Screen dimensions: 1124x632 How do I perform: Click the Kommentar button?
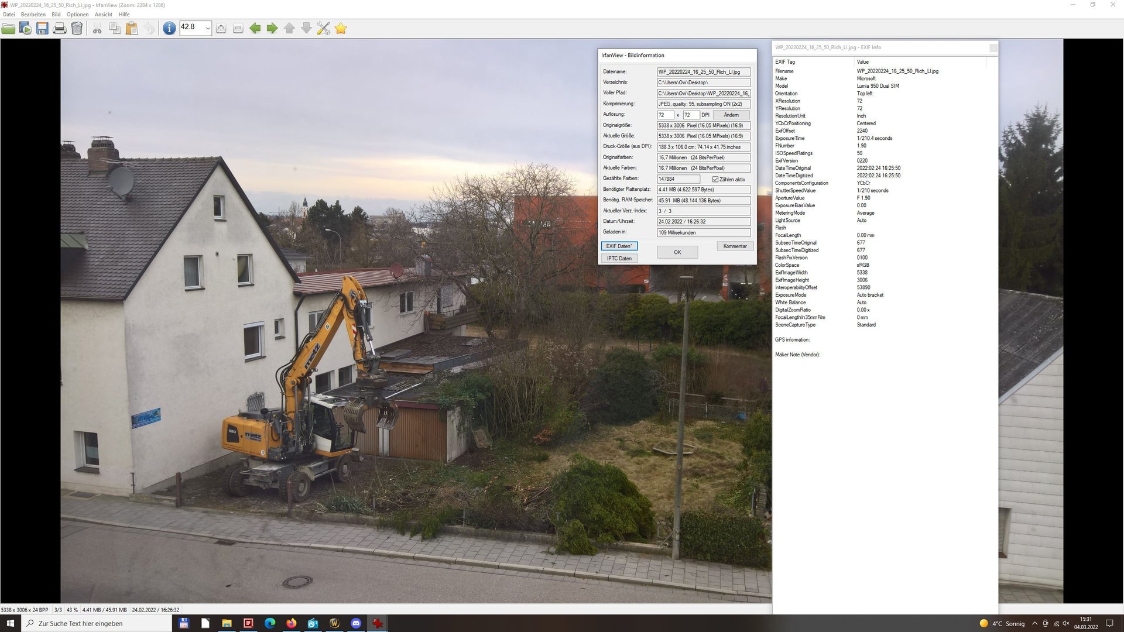tap(735, 246)
